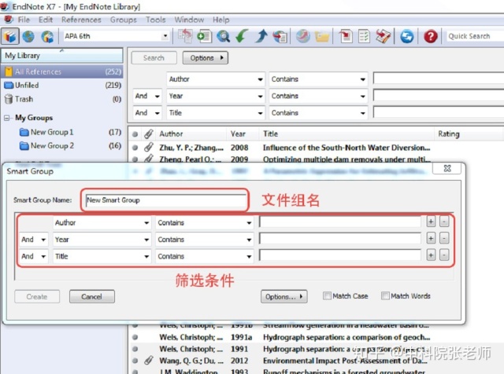Click the Search button in search panel
This screenshot has width=504, height=374.
point(154,58)
